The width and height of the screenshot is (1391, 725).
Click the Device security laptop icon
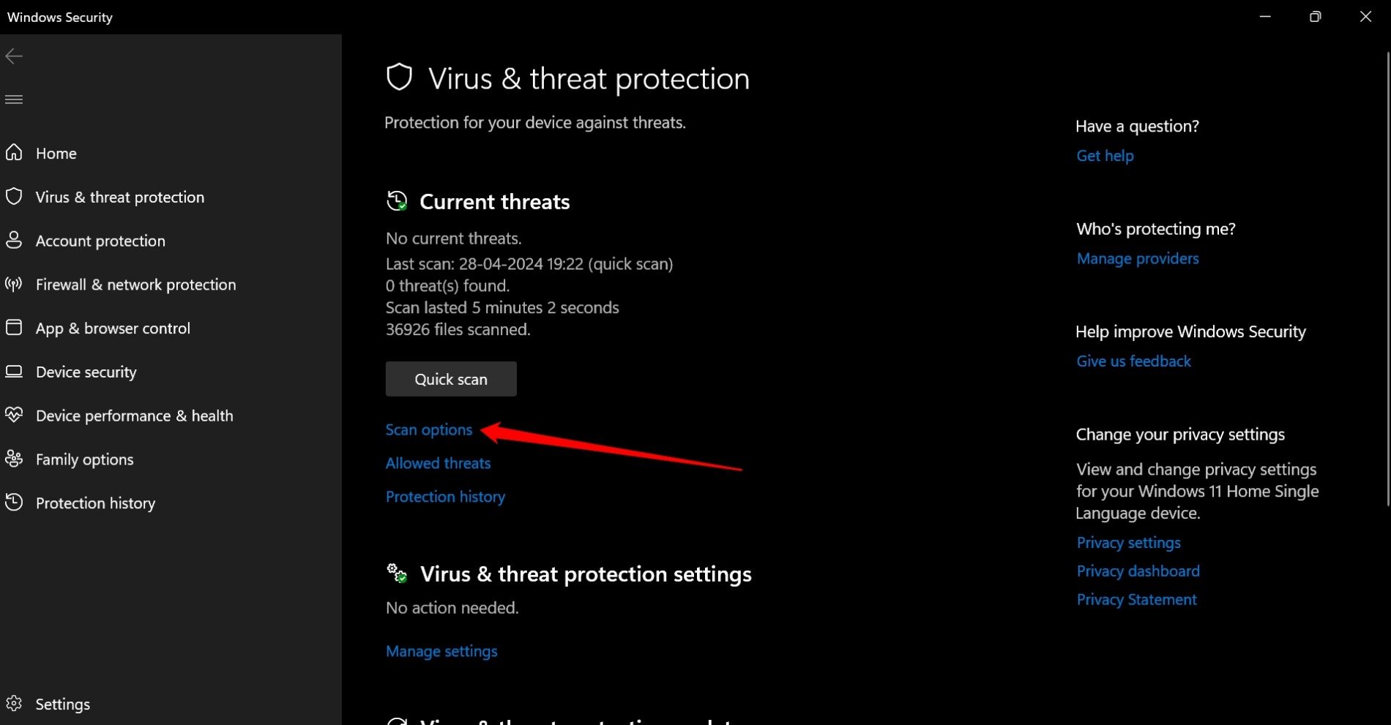14,372
